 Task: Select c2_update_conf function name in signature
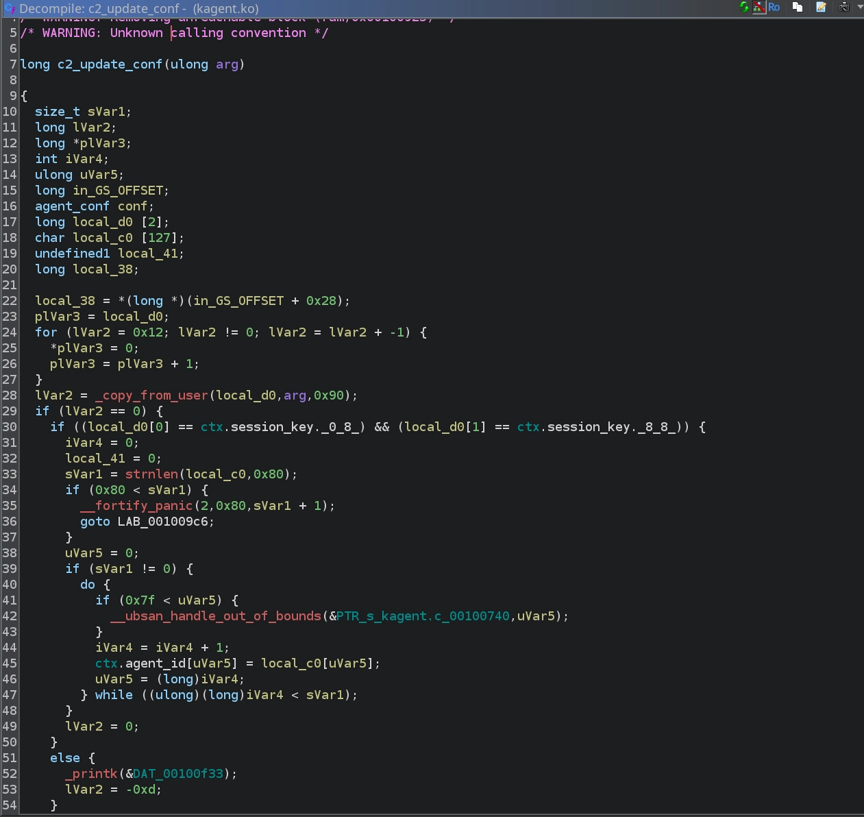pyautogui.click(x=110, y=64)
